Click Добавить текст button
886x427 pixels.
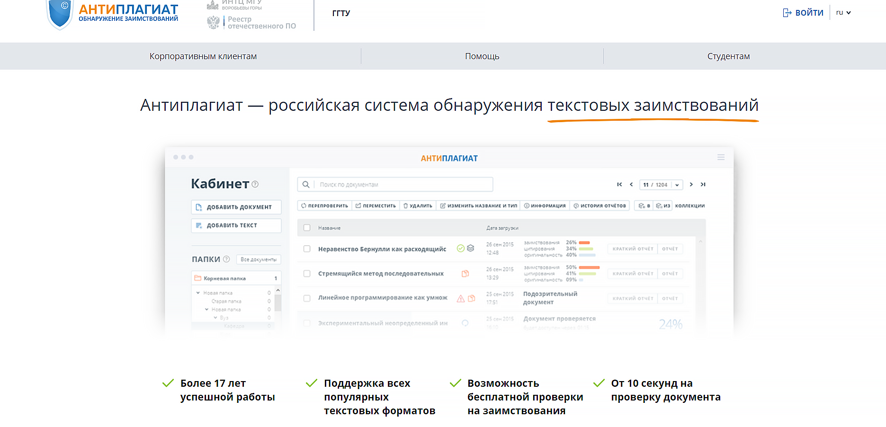pos(236,225)
